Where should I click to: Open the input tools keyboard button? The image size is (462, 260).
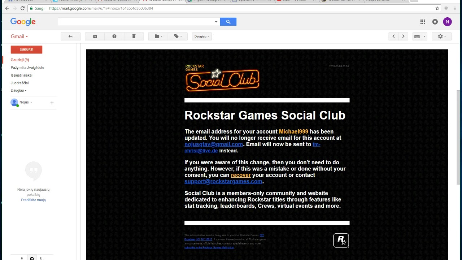tap(417, 36)
